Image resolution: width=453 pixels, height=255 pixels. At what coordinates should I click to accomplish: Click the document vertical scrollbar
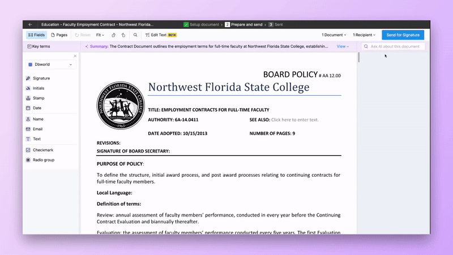click(x=358, y=57)
